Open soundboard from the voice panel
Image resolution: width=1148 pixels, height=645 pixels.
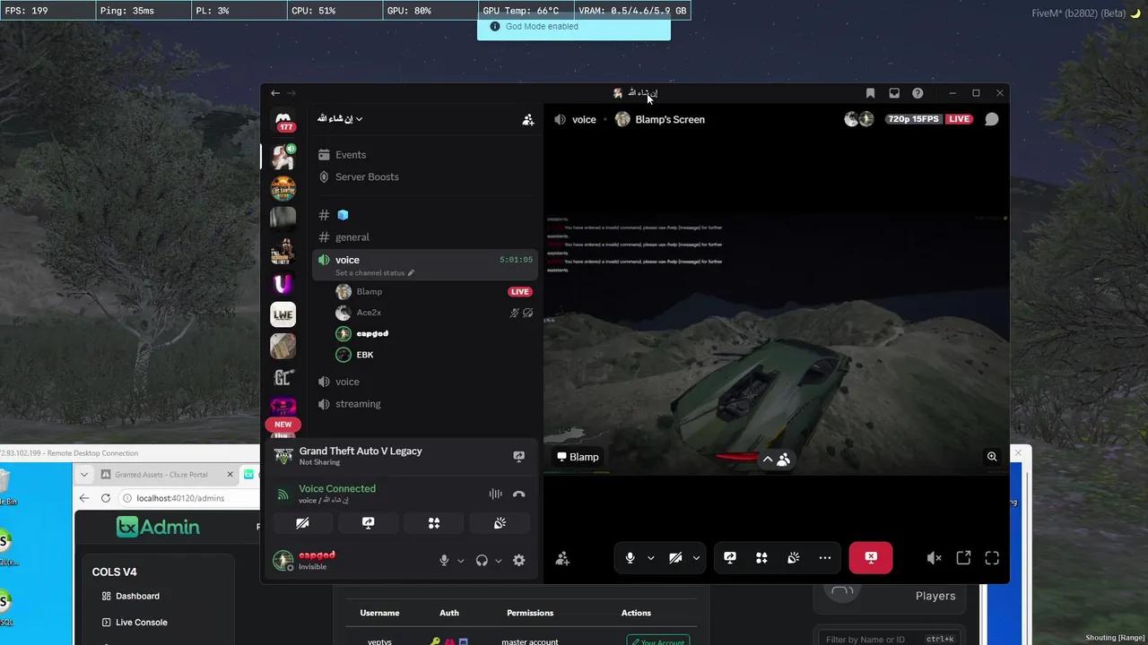(x=500, y=523)
